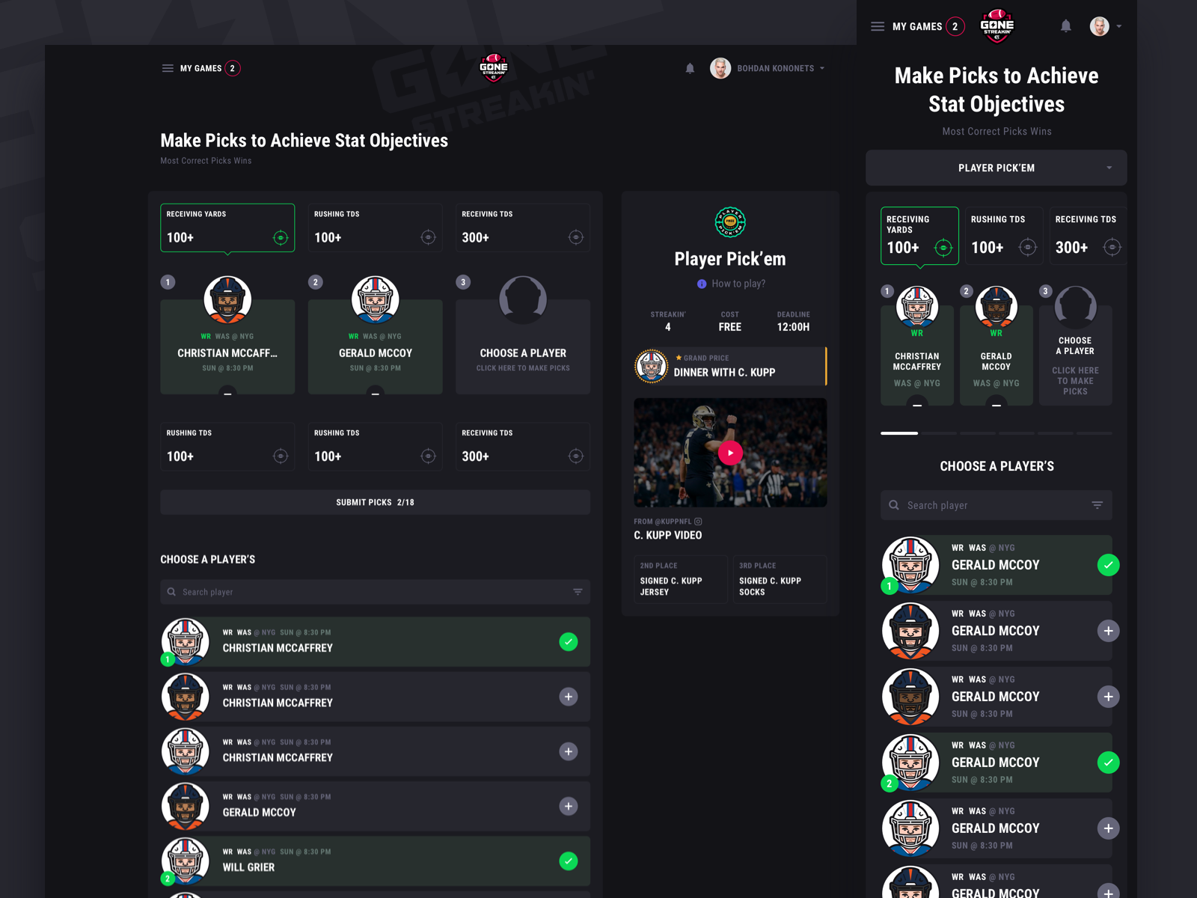1197x898 pixels.
Task: Open notifications bell in desktop header
Action: point(690,68)
